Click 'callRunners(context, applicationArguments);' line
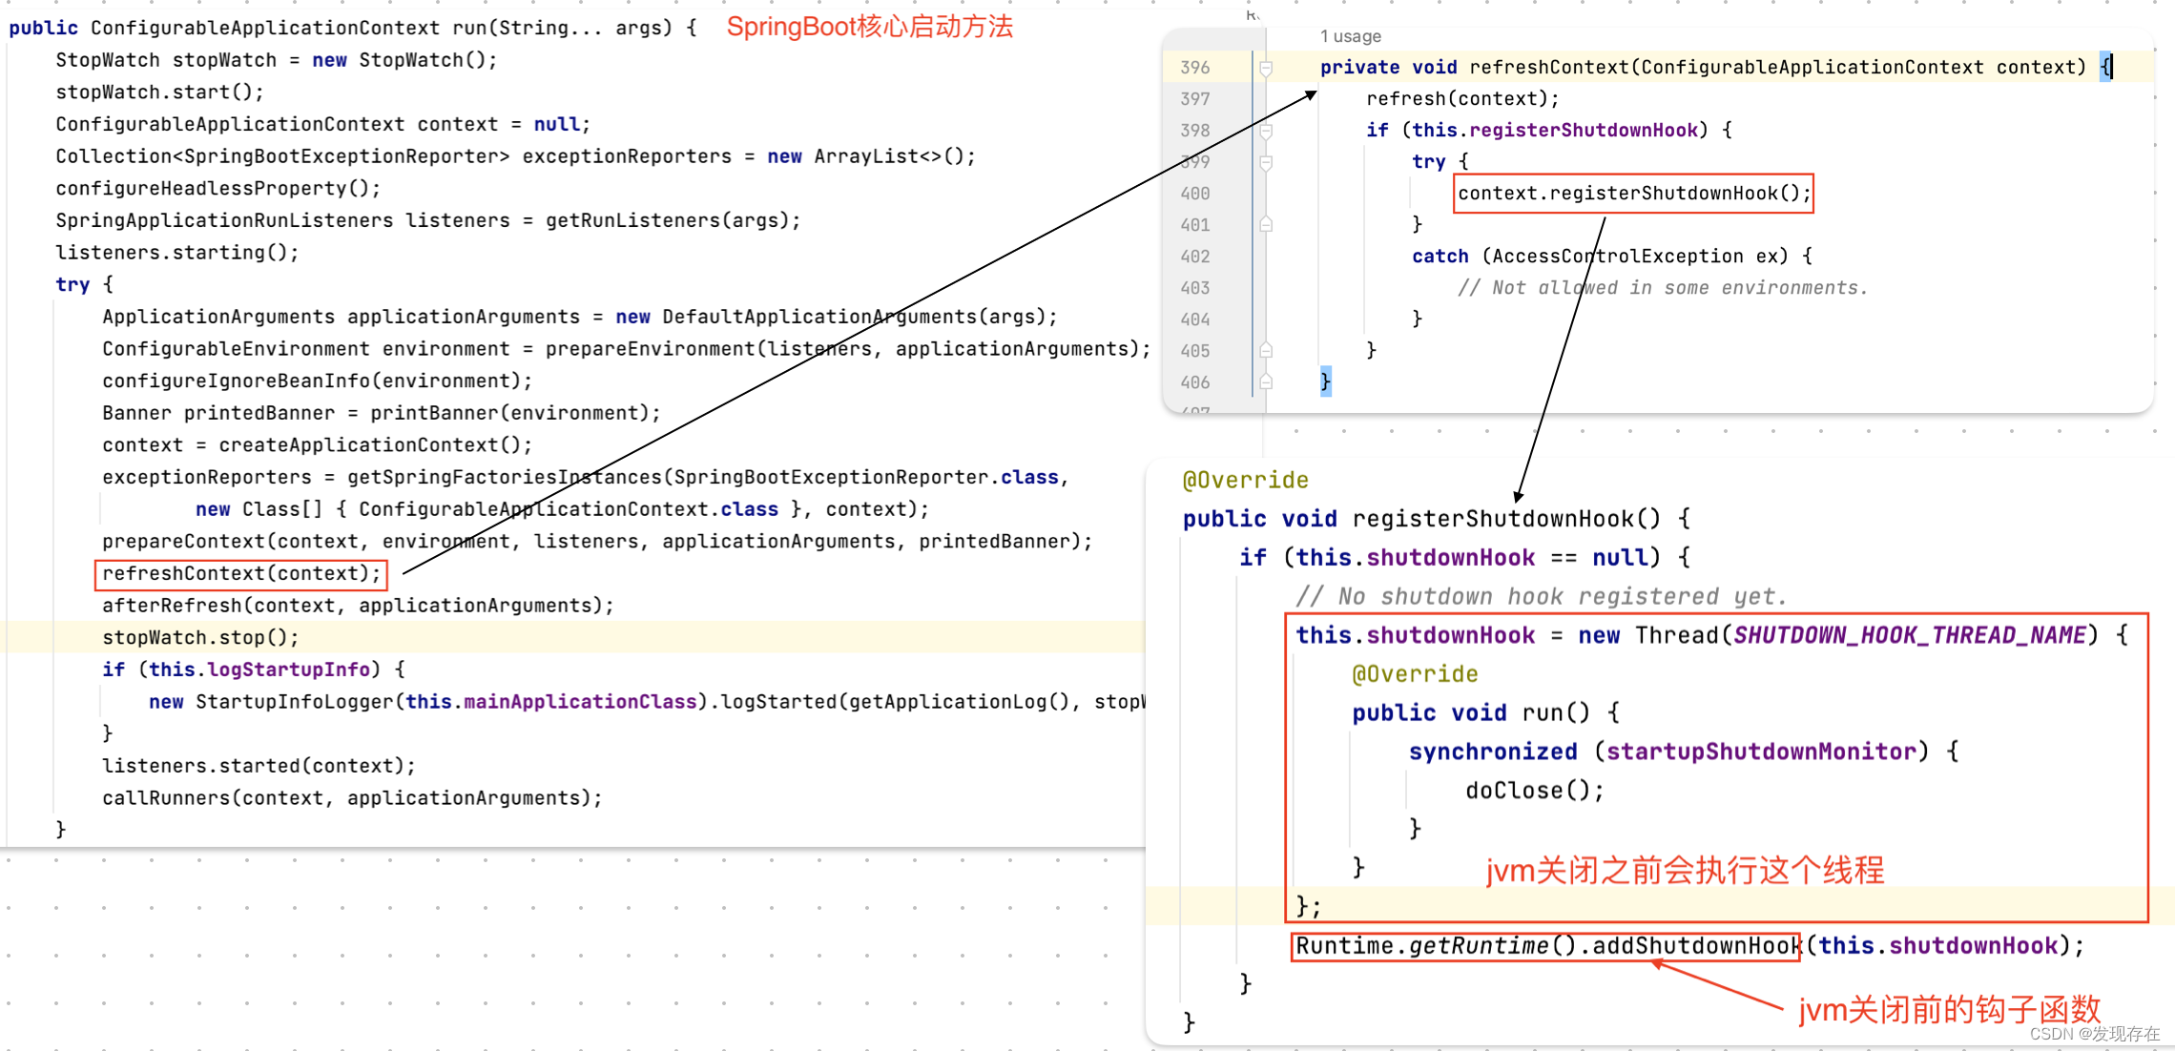 [352, 798]
